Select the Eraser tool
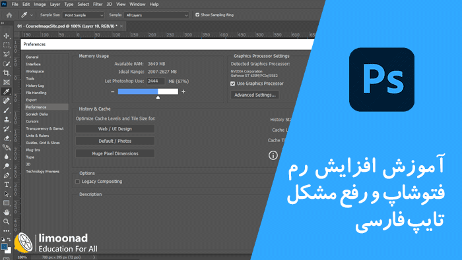Screen dimensions: 462x260 pos(6,138)
